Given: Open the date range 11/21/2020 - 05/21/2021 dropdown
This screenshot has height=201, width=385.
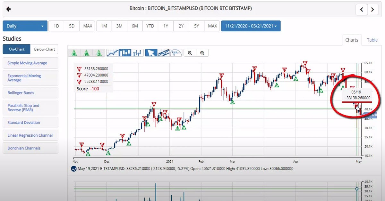Looking at the screenshot, I should click(x=251, y=26).
